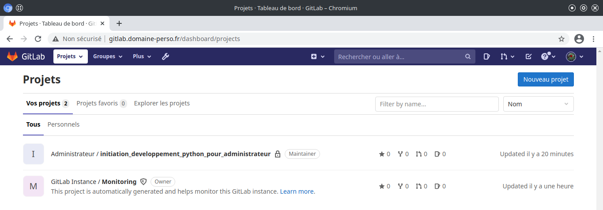Follow the Learn more link

coord(297,191)
